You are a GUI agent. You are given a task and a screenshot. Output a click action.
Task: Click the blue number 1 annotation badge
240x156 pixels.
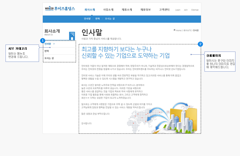click(43, 40)
